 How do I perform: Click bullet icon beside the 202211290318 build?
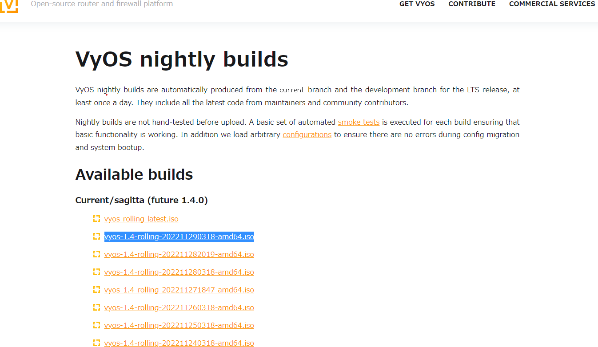[x=96, y=237]
